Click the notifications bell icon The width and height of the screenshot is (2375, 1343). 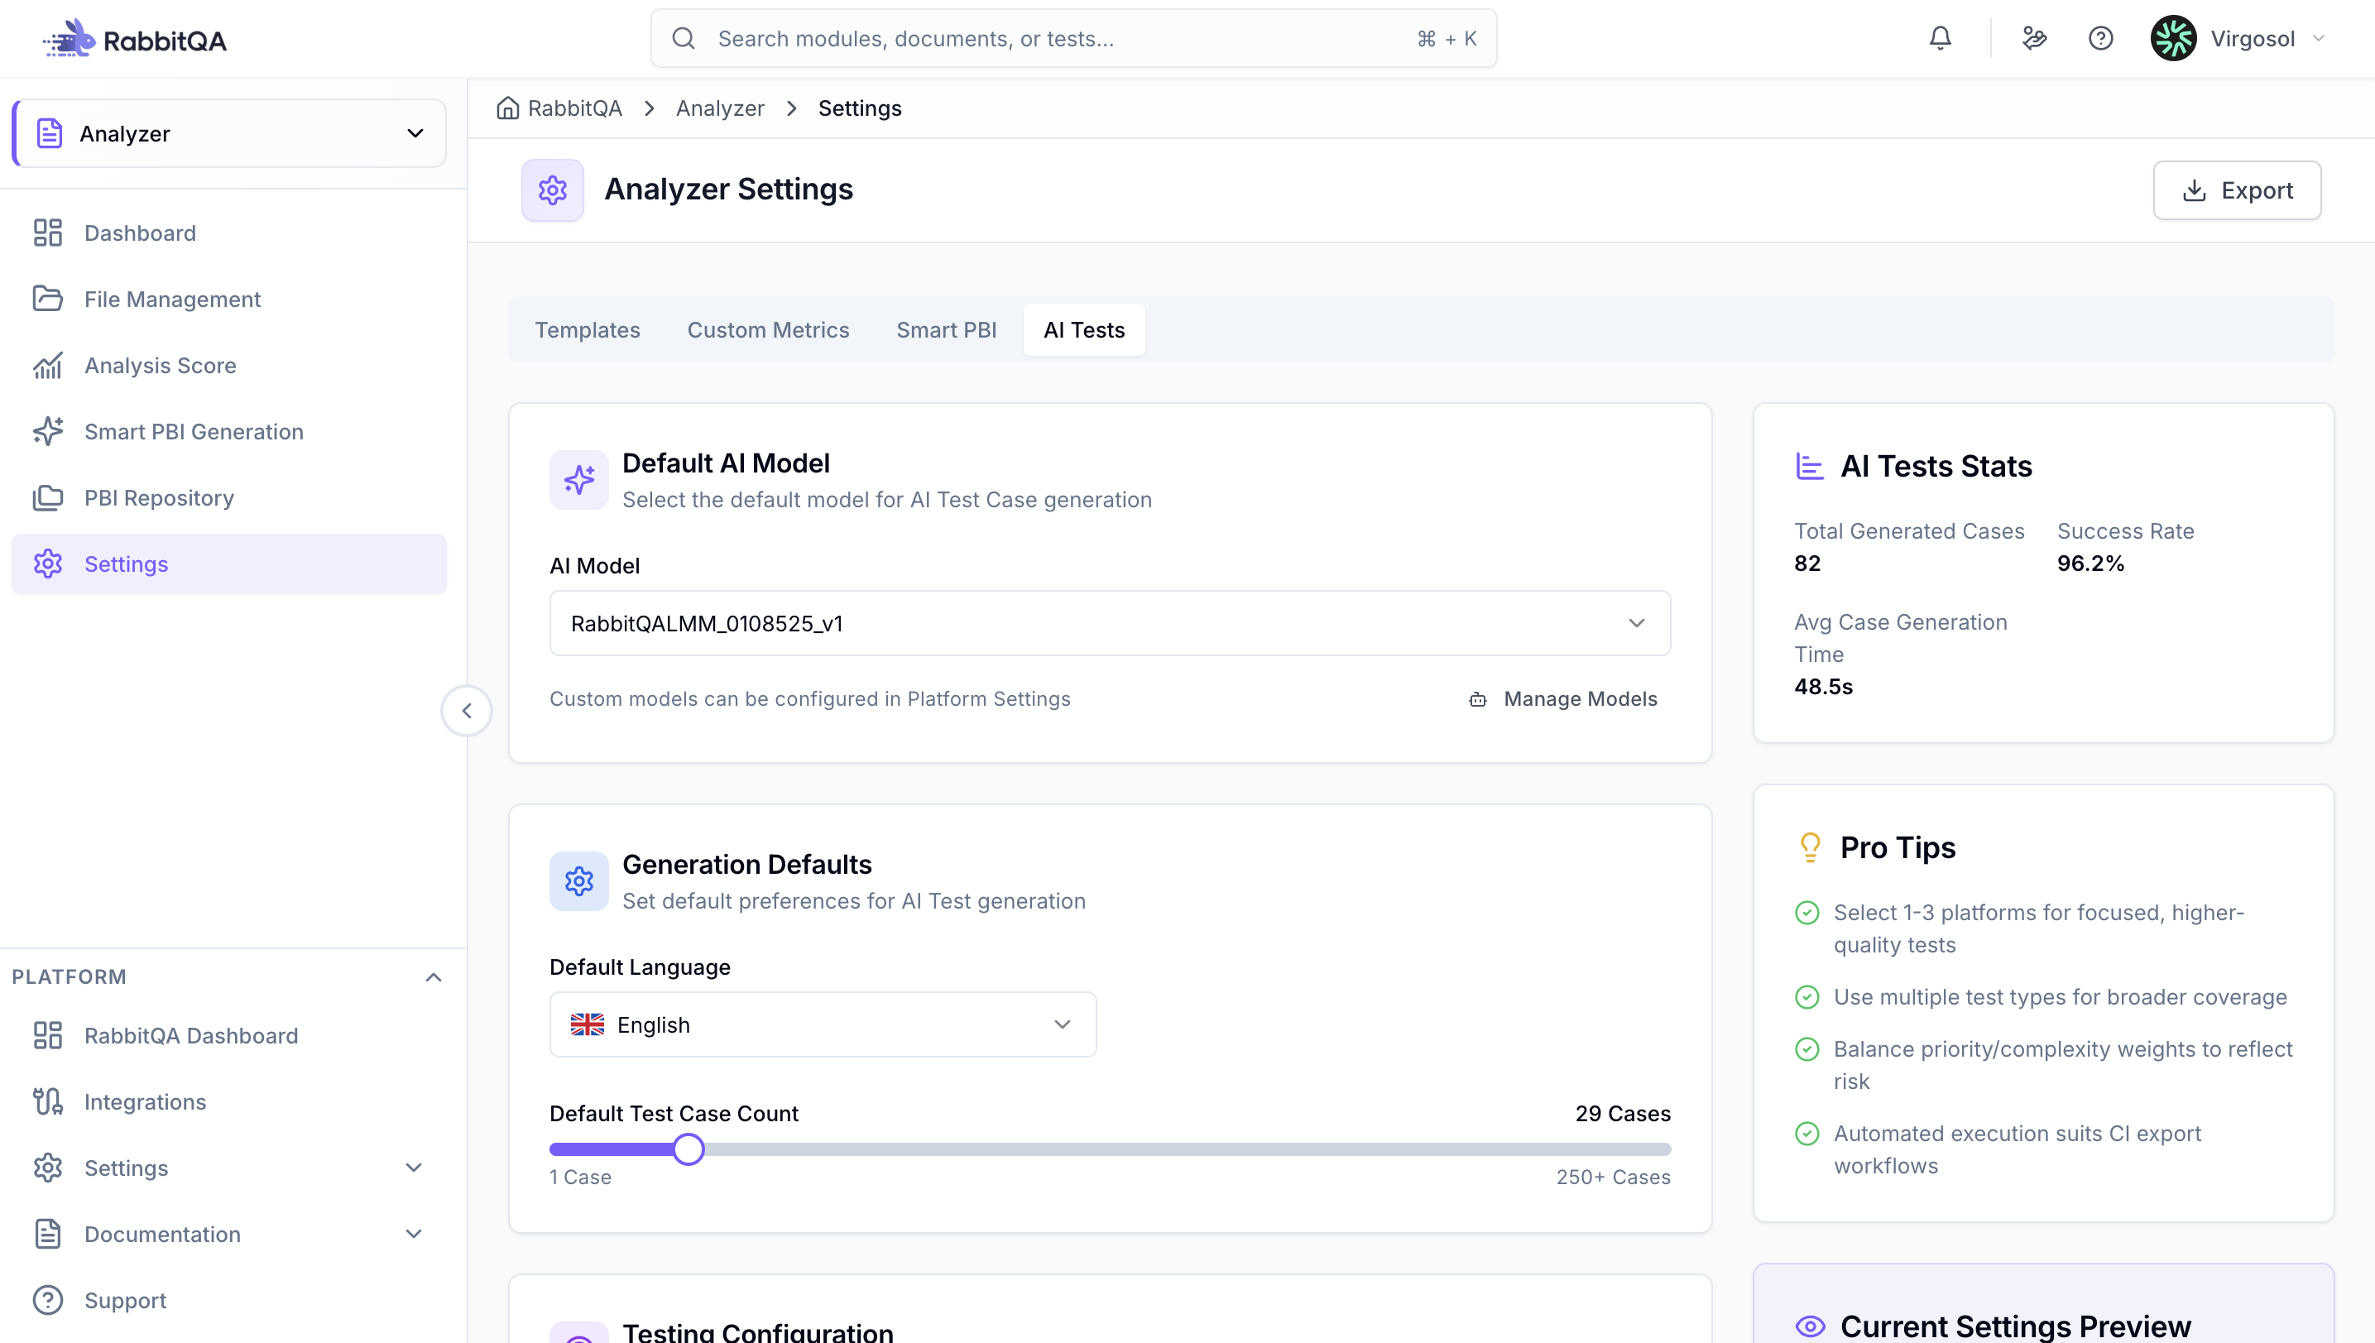pyautogui.click(x=1940, y=38)
